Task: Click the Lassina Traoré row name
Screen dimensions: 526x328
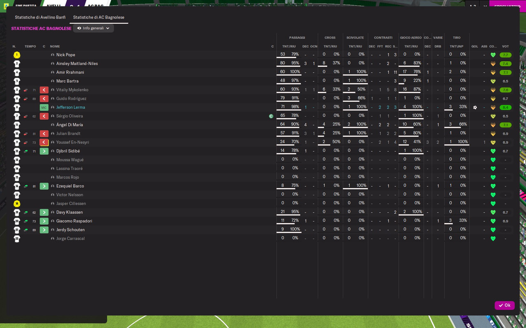Action: 69,169
